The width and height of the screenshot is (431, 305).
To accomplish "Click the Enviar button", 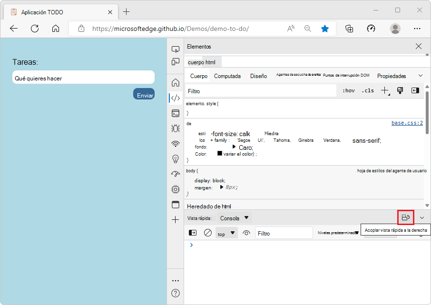I will (144, 94).
